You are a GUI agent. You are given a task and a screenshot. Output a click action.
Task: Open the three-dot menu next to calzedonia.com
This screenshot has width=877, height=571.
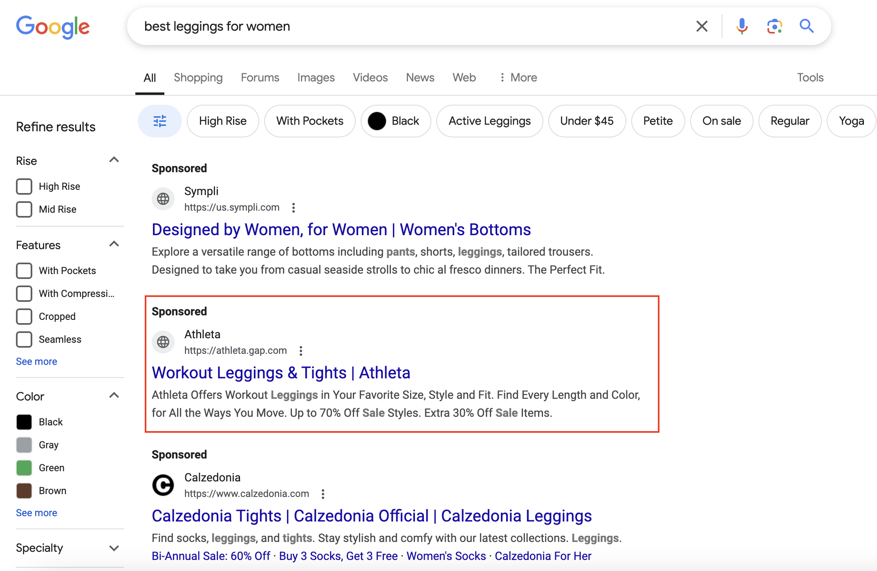[x=323, y=494]
